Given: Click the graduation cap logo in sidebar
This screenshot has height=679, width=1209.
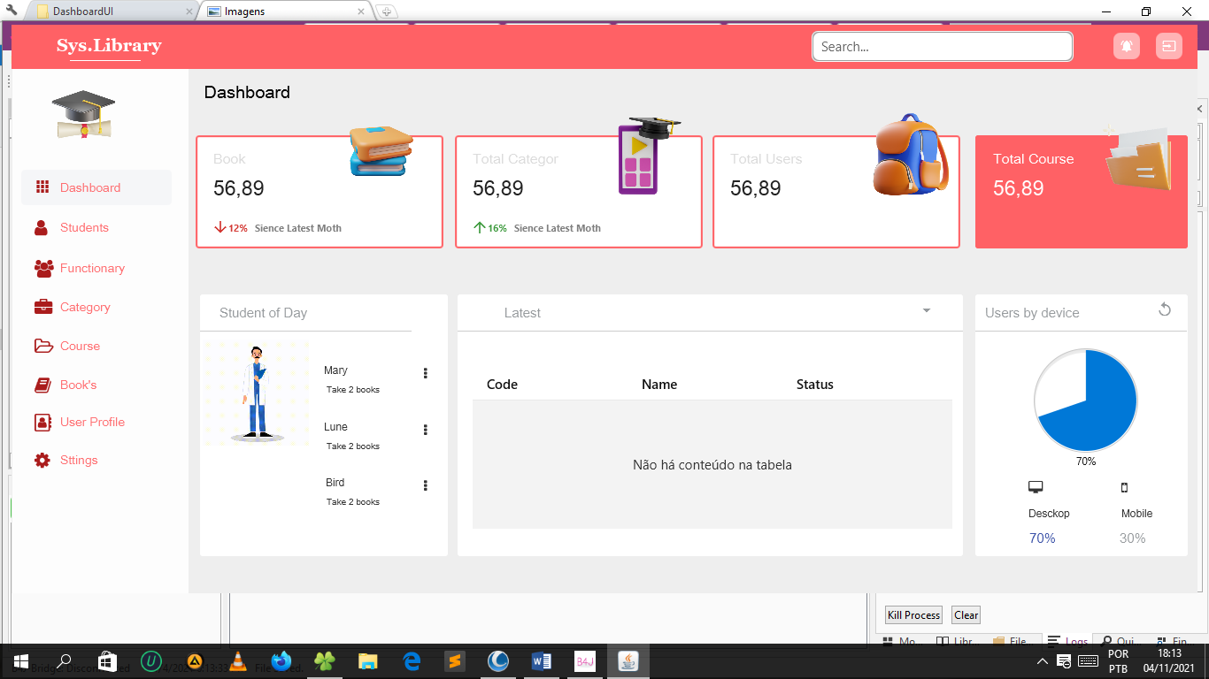Looking at the screenshot, I should [x=83, y=114].
